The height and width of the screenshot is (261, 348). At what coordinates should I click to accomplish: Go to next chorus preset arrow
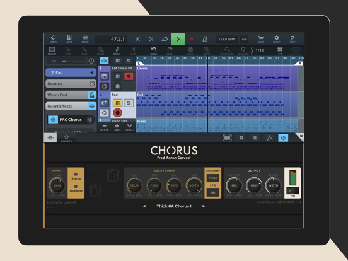coord(204,206)
